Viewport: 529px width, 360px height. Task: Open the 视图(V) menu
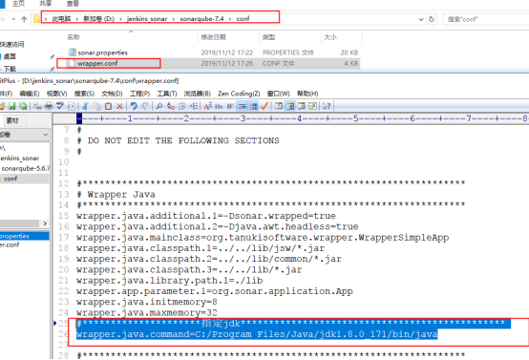click(56, 94)
